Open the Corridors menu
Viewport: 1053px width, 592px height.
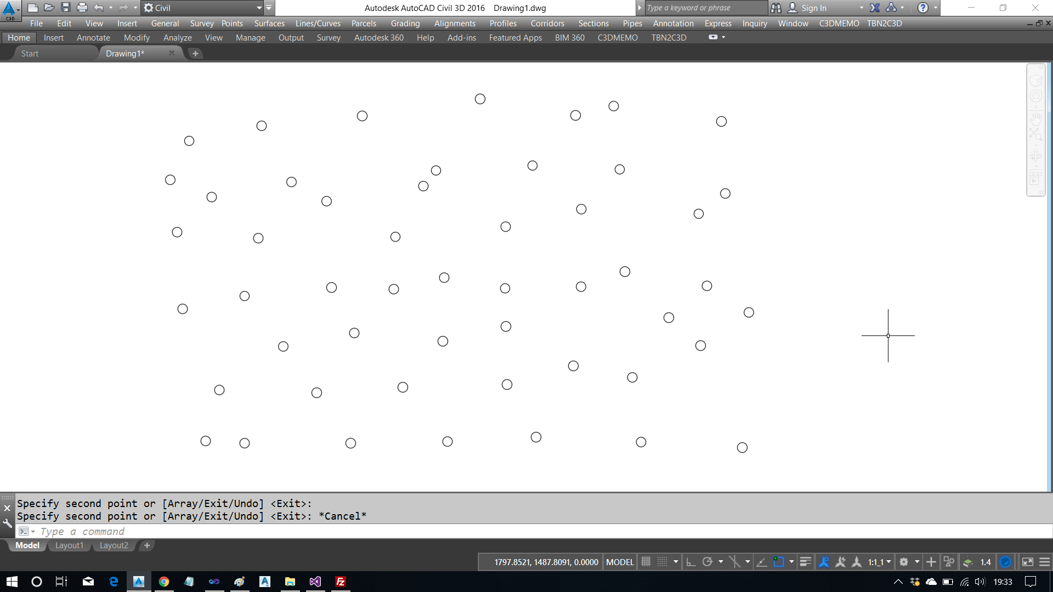(547, 23)
